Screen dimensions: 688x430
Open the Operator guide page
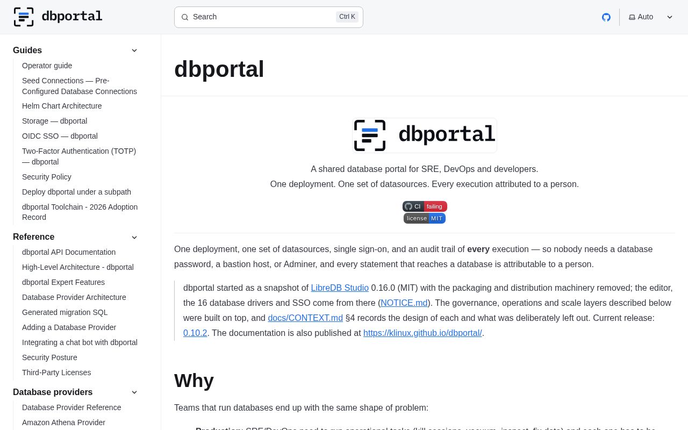click(x=47, y=66)
